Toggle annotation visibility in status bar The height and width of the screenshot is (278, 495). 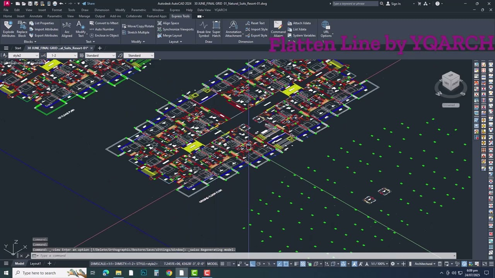point(354,264)
